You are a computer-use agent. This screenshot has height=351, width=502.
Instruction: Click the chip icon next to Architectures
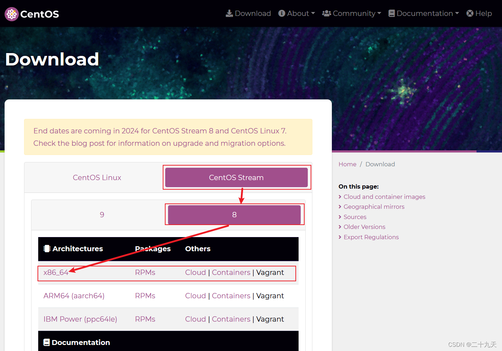pos(47,249)
